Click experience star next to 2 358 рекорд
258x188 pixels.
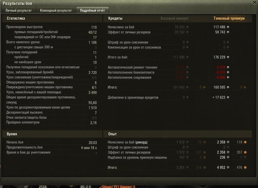[228, 142]
